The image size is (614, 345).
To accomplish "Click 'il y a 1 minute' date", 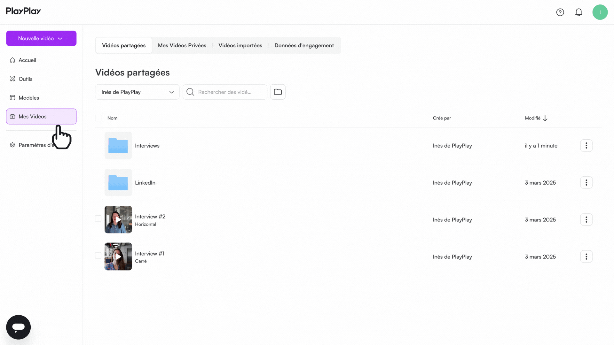I will coord(541,146).
